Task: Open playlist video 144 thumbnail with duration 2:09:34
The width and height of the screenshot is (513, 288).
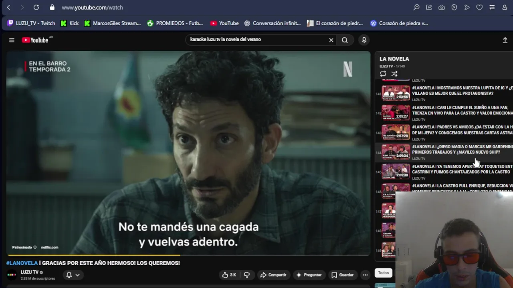Action: coord(396,152)
